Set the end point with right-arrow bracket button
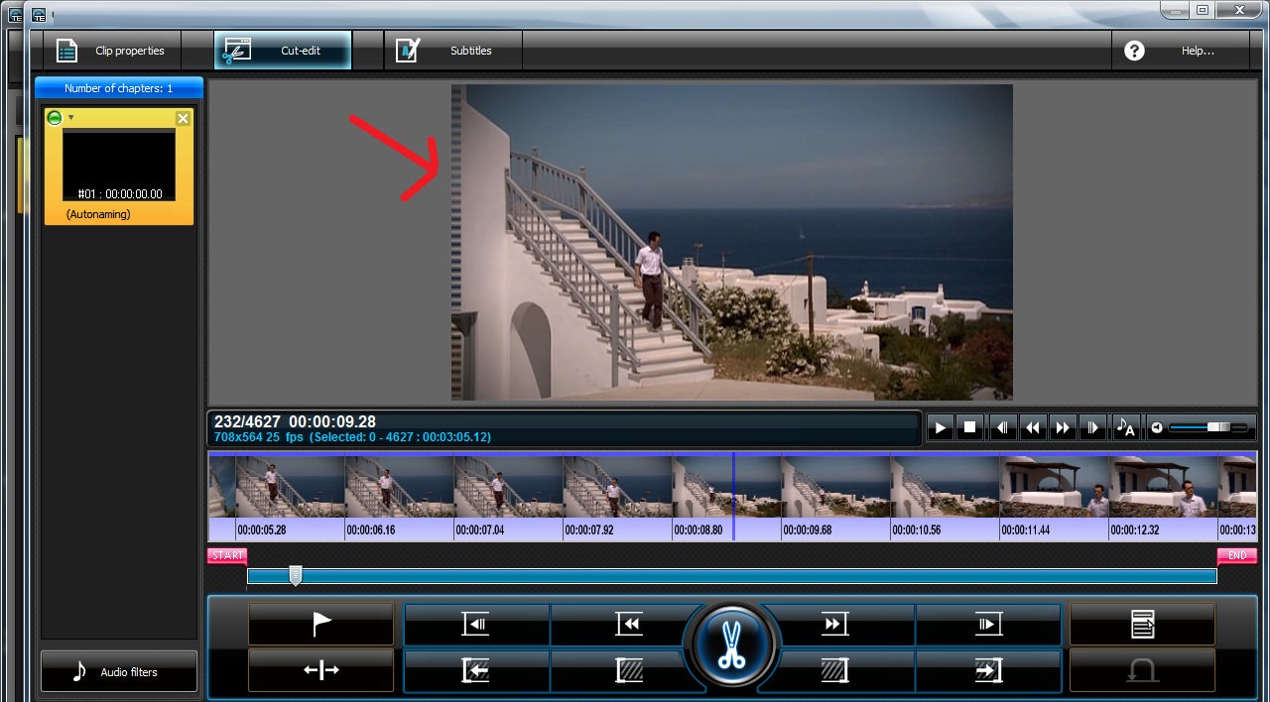Screen dimensions: 1270x702 pyautogui.click(x=988, y=670)
